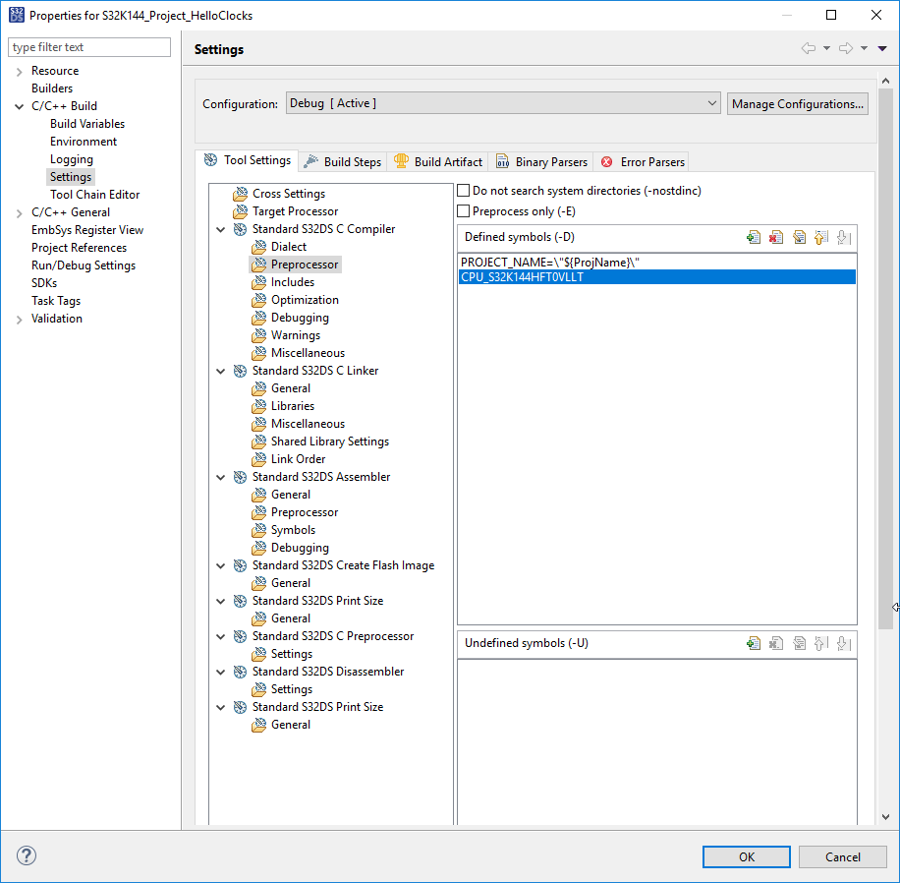900x883 pixels.
Task: Expand the Validation tree node
Action: tap(19, 320)
